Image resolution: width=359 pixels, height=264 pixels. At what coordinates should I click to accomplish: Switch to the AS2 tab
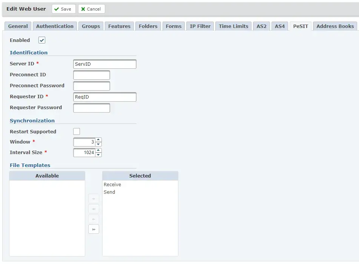[261, 26]
